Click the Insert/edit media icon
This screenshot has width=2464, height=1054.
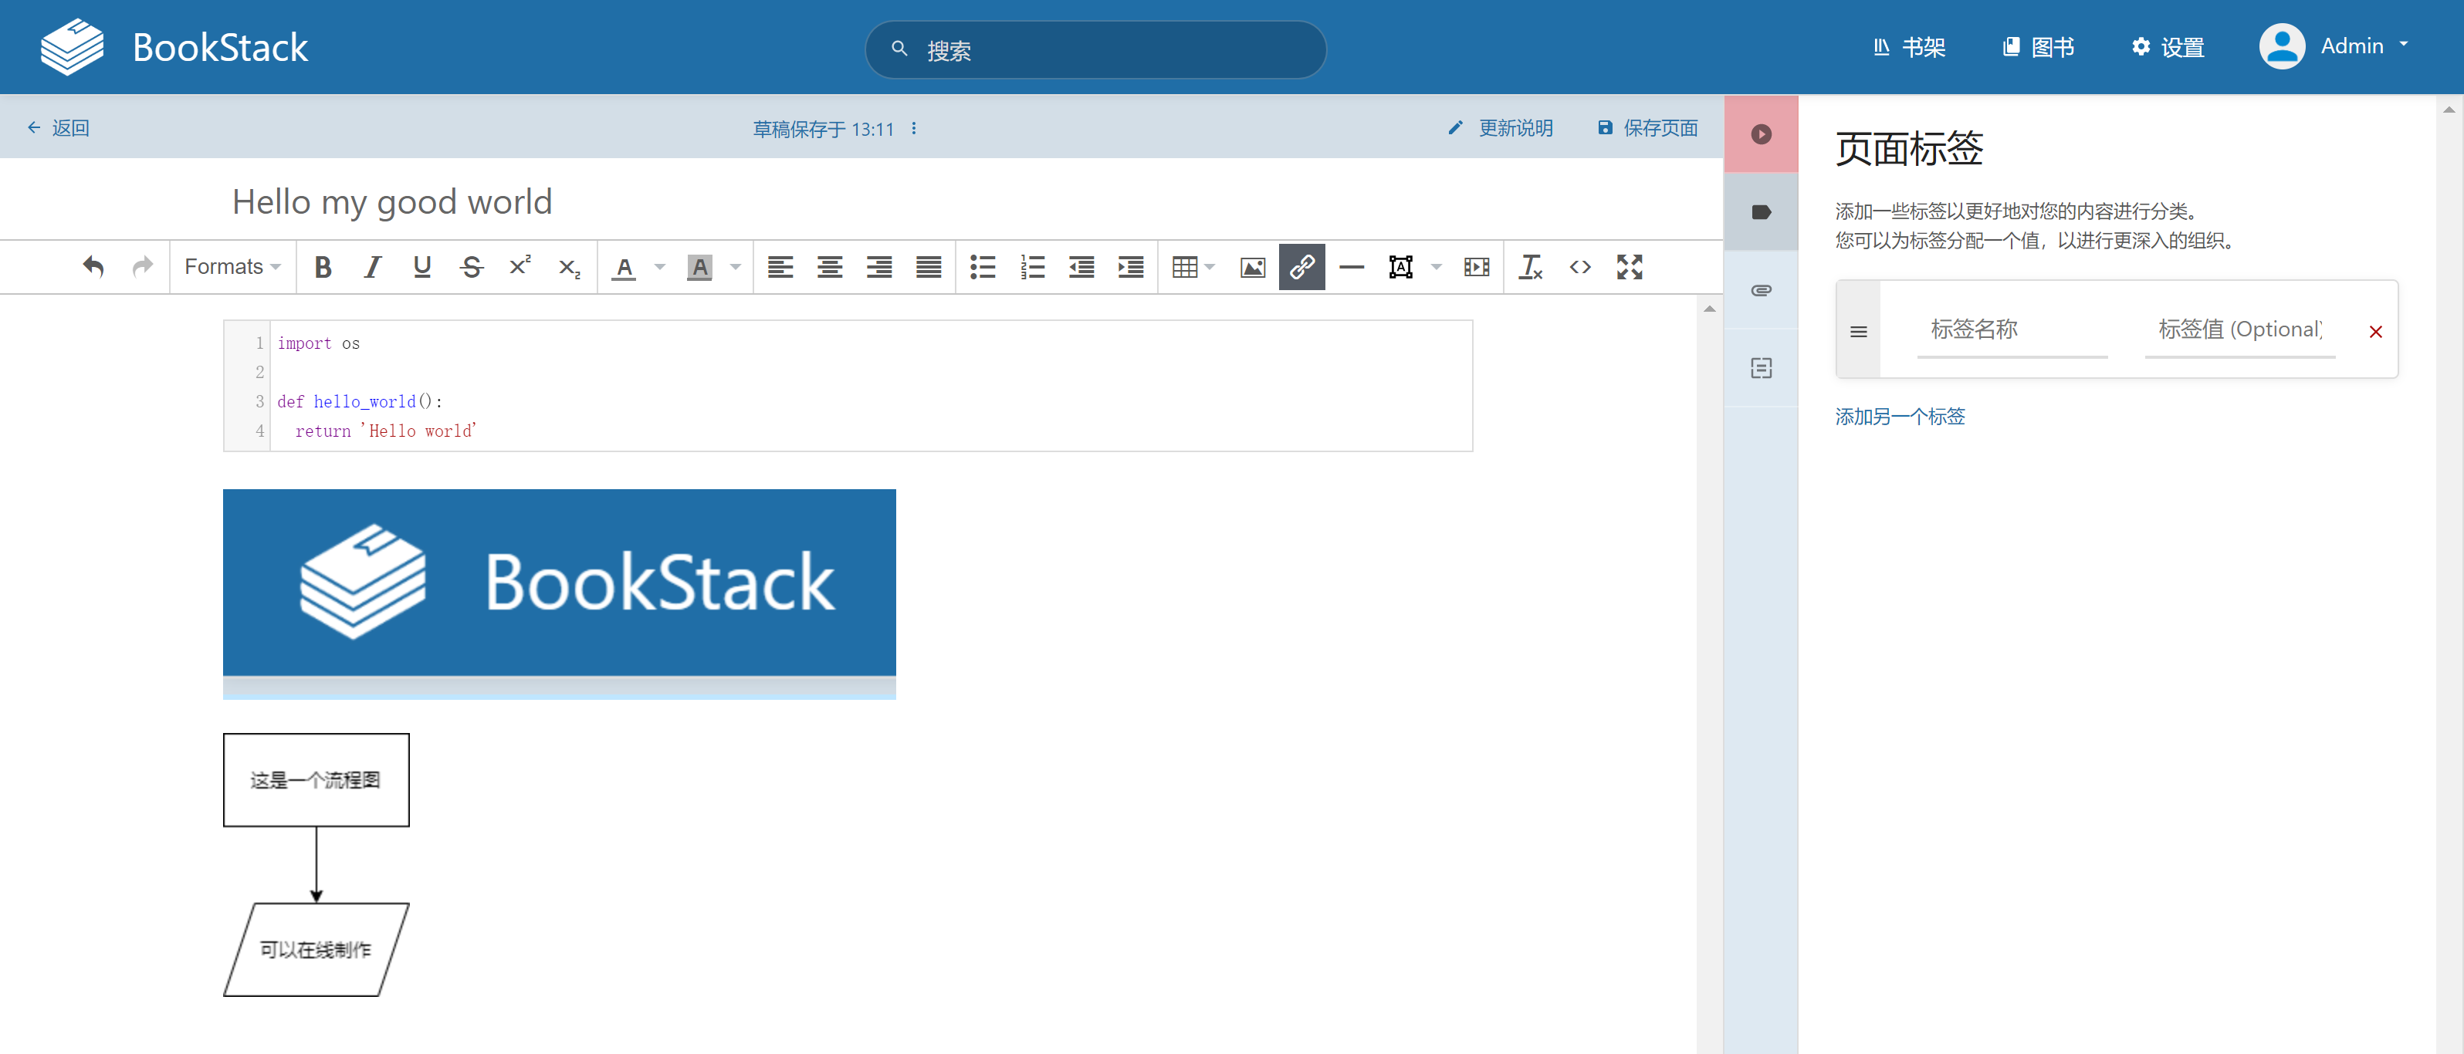coord(1476,267)
